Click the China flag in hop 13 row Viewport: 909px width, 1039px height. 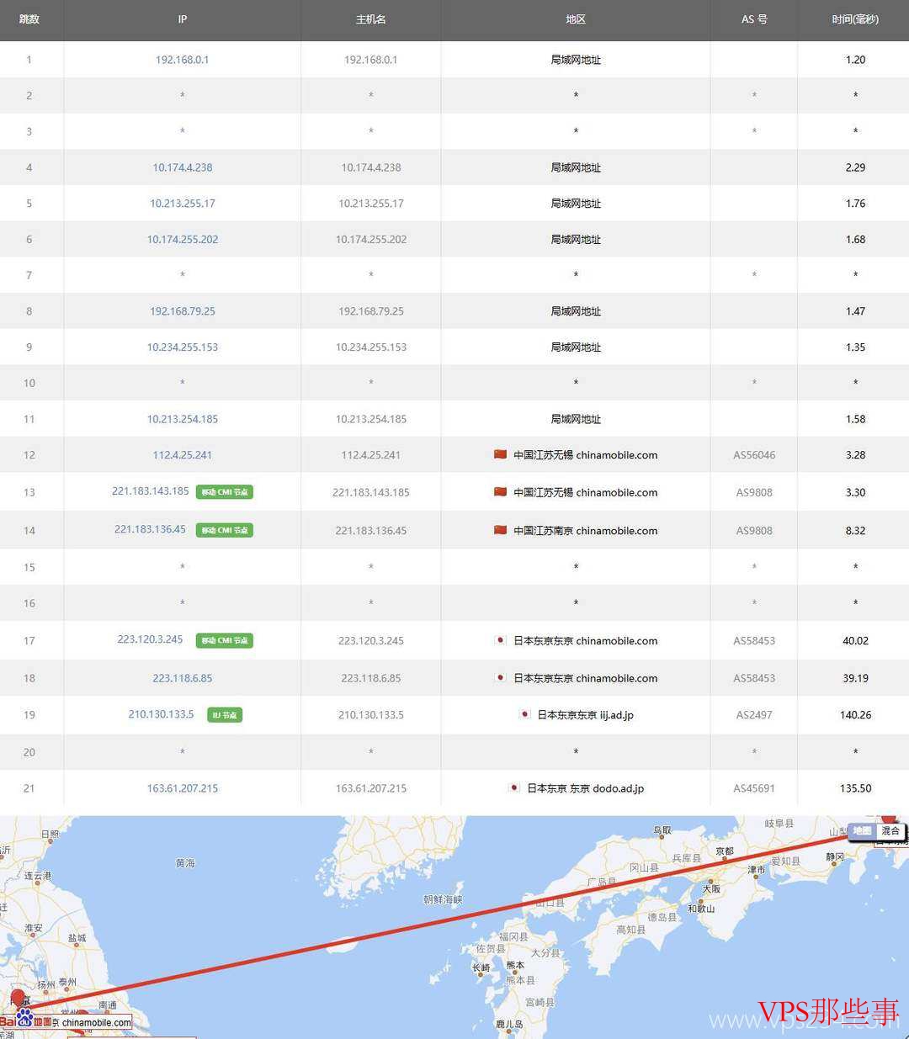[500, 492]
